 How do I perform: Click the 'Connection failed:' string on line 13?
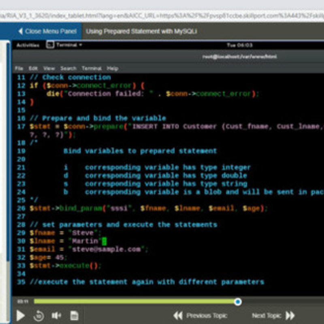[106, 94]
